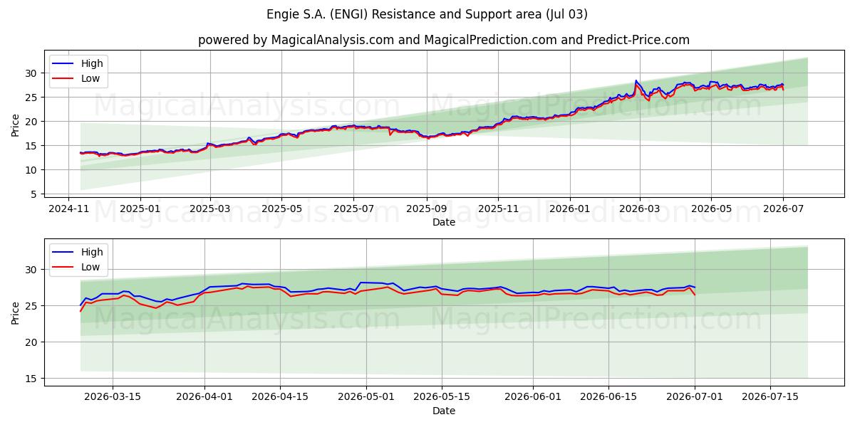This screenshot has width=855, height=427.
Task: Click the '2025-01' x-axis label
Action: pyautogui.click(x=140, y=209)
